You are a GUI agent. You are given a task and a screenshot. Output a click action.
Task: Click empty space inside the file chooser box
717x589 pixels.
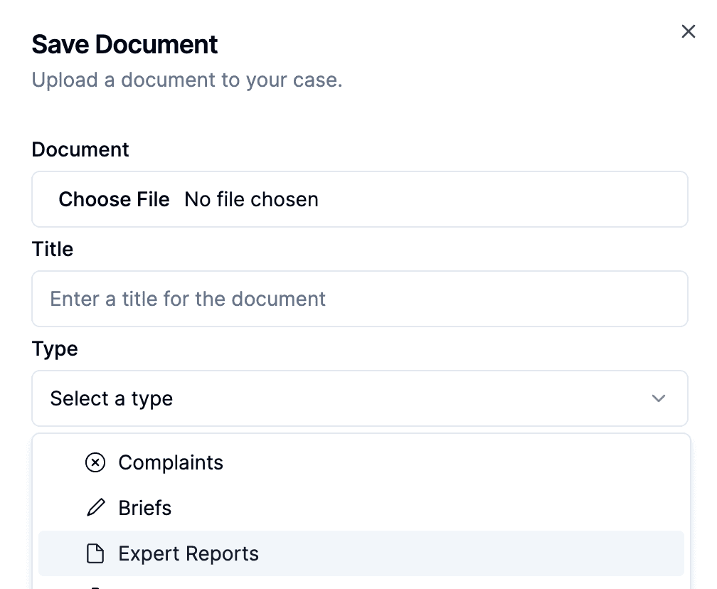pyautogui.click(x=498, y=199)
